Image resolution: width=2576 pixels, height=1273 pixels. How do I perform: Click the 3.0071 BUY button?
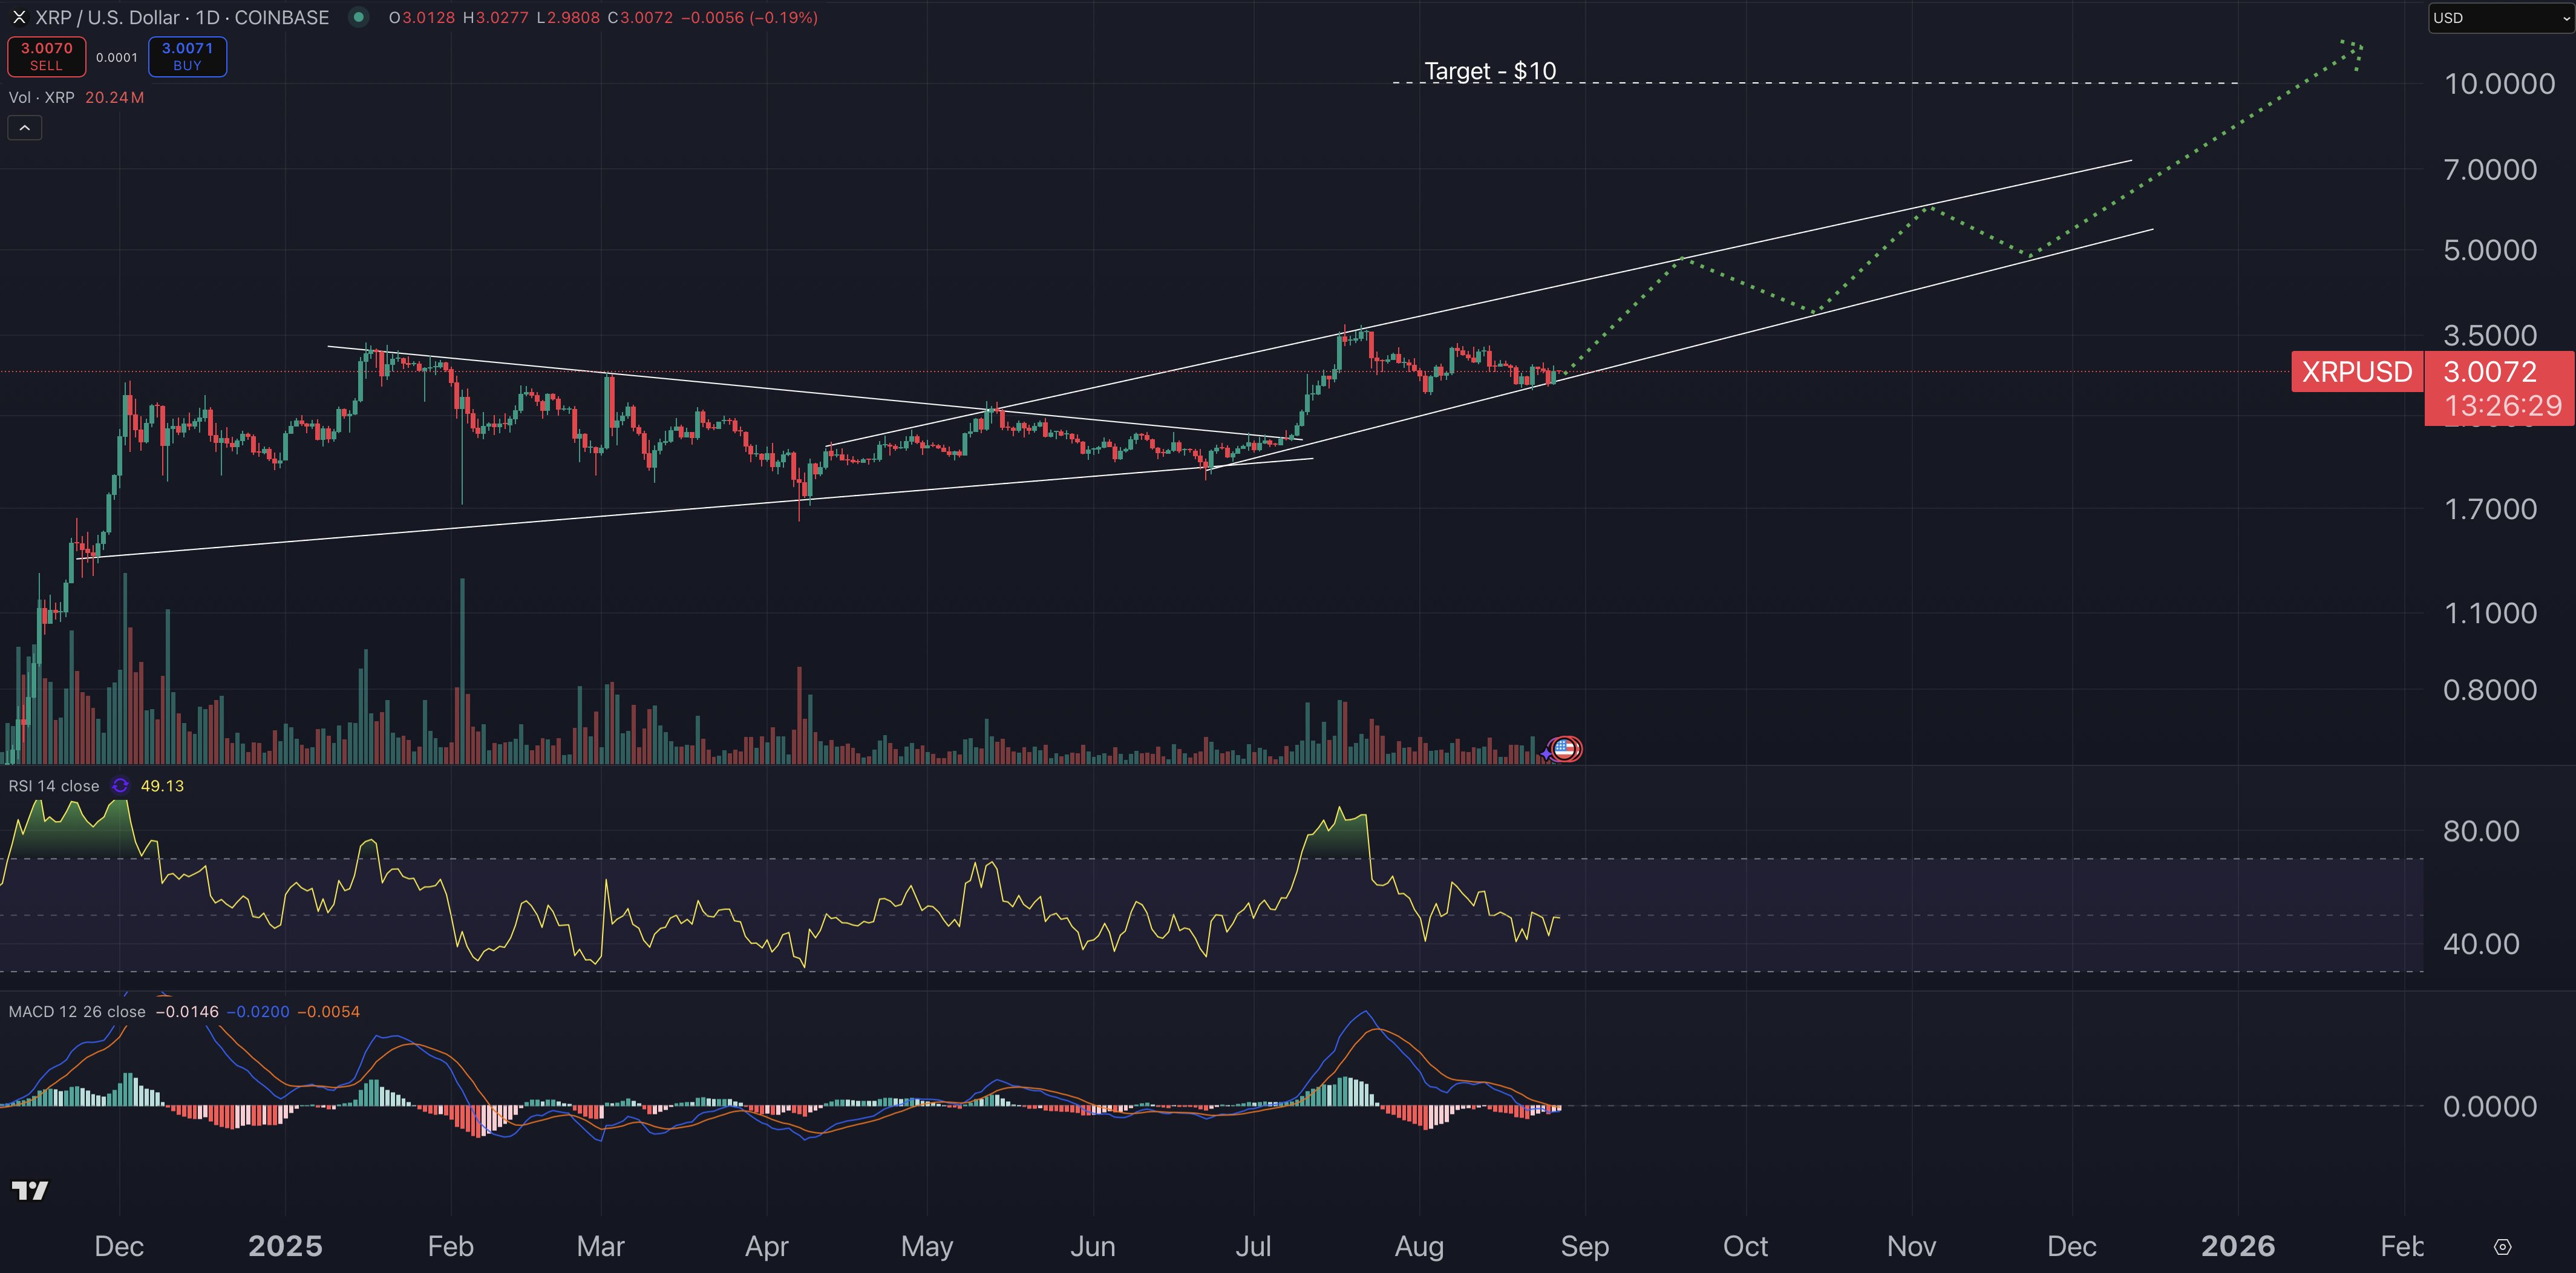point(187,56)
